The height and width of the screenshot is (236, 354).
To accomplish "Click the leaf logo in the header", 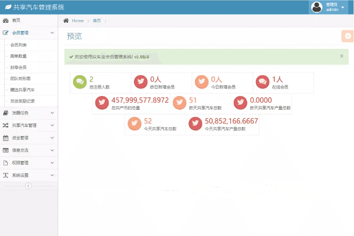I will 8,7.
